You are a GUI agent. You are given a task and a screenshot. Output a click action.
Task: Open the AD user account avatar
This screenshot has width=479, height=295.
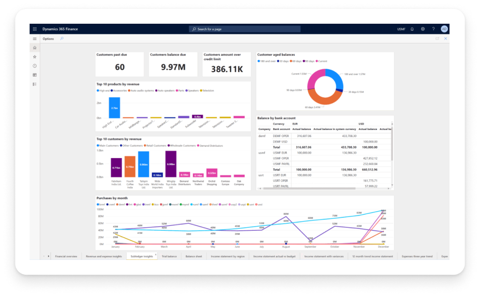444,29
